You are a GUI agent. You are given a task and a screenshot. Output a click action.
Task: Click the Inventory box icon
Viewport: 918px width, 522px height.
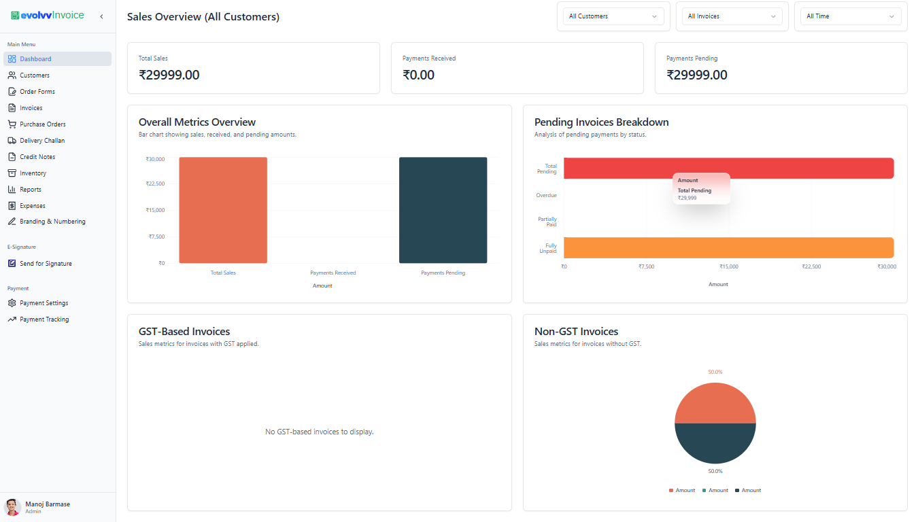12,173
